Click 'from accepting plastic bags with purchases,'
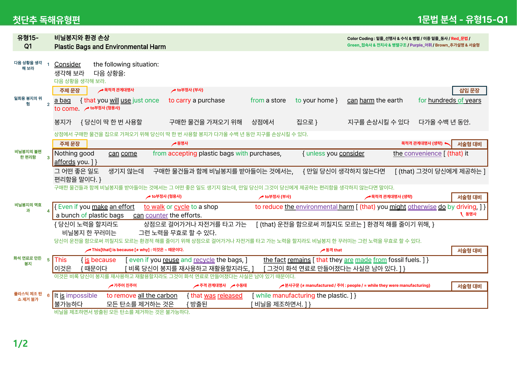 (217, 154)
